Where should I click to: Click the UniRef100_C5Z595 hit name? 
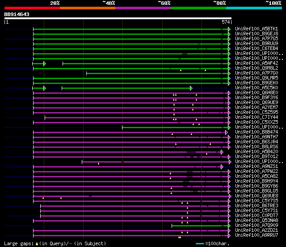257,113
